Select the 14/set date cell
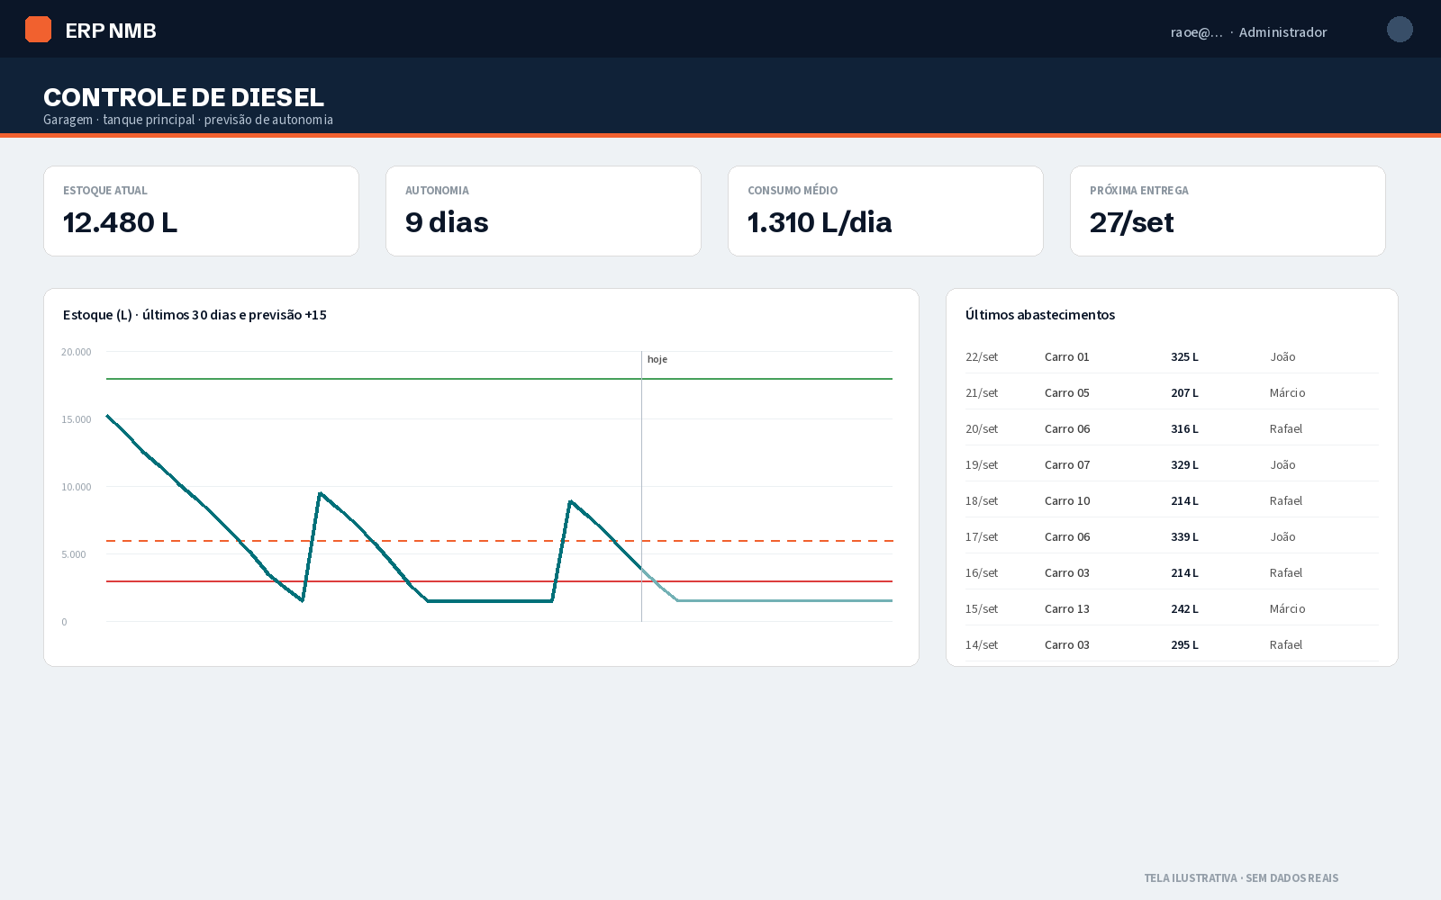1441x900 pixels. (982, 645)
